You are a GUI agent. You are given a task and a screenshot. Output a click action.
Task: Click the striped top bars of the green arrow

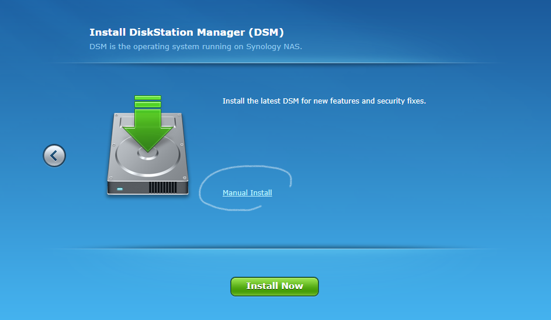pyautogui.click(x=147, y=101)
